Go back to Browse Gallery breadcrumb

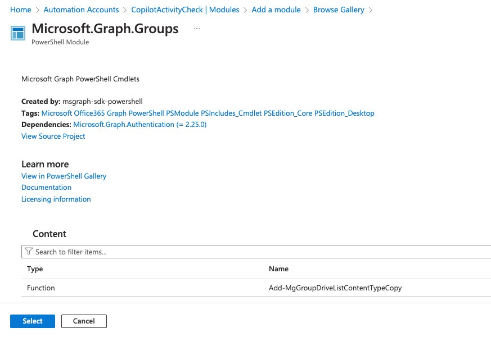[339, 10]
